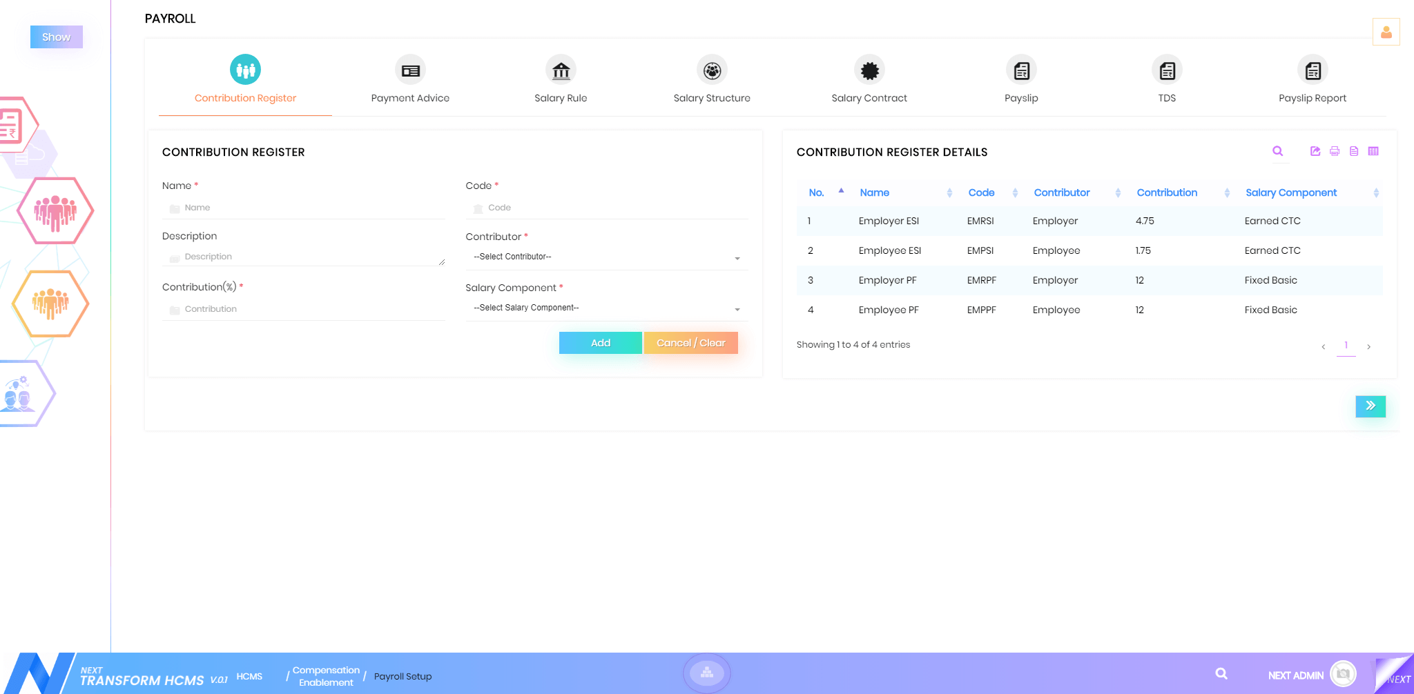Click the share/export icon in register details
The height and width of the screenshot is (694, 1414).
pos(1315,151)
